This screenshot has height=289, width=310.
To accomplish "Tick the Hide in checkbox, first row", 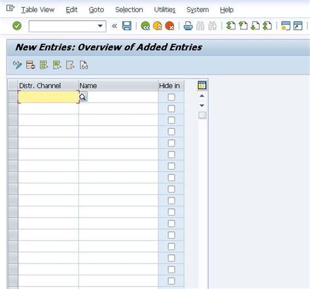I will [x=171, y=97].
